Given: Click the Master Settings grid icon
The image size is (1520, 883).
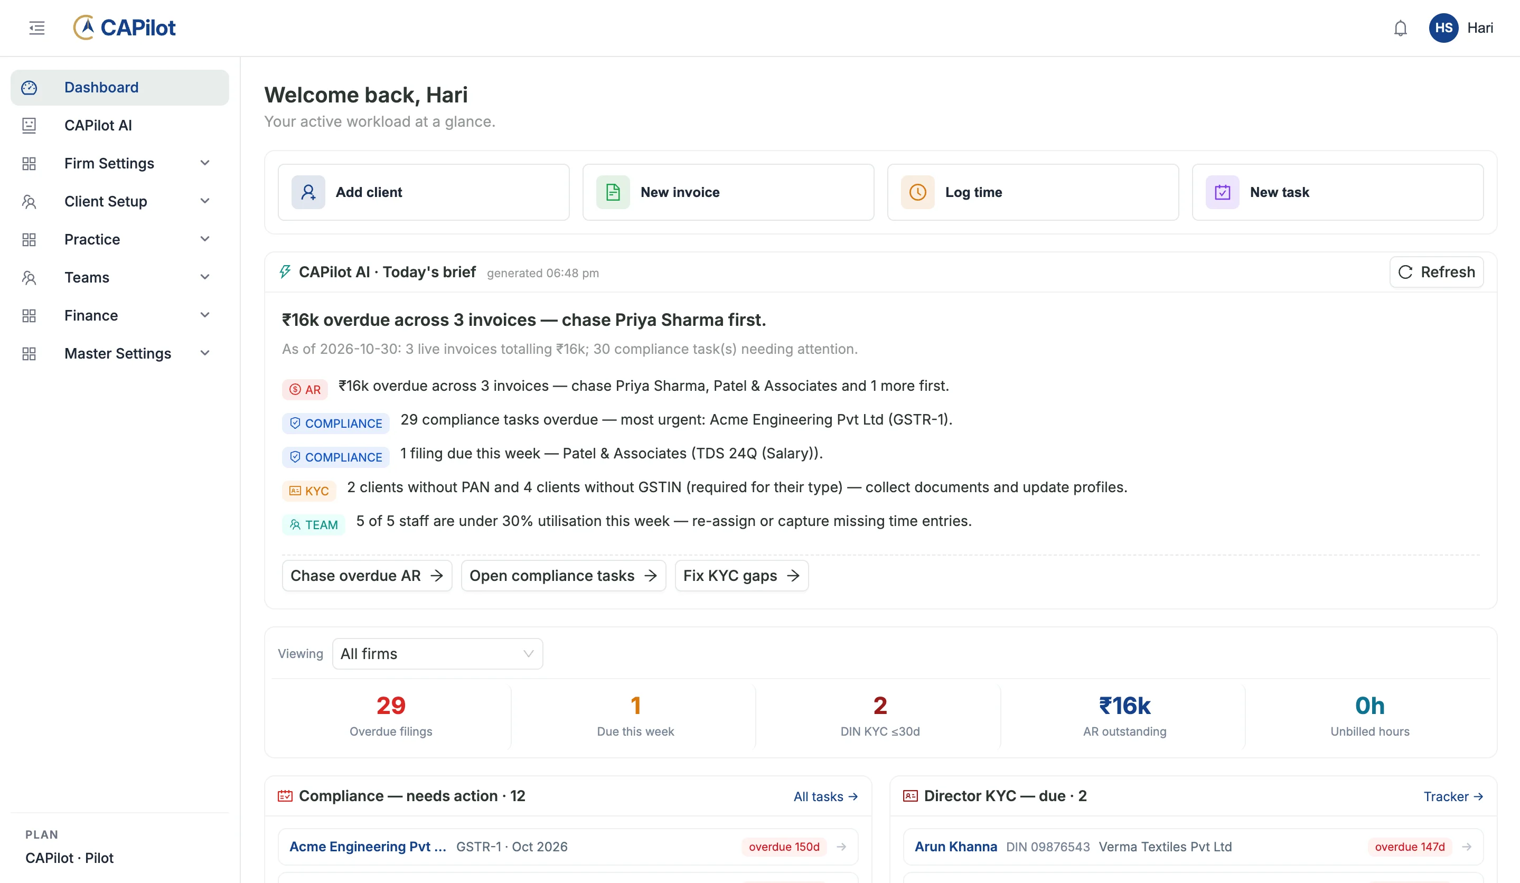Looking at the screenshot, I should pos(29,353).
